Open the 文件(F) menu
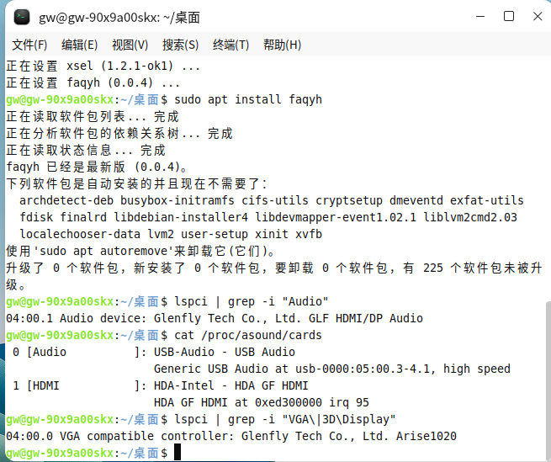The width and height of the screenshot is (551, 462). point(29,45)
